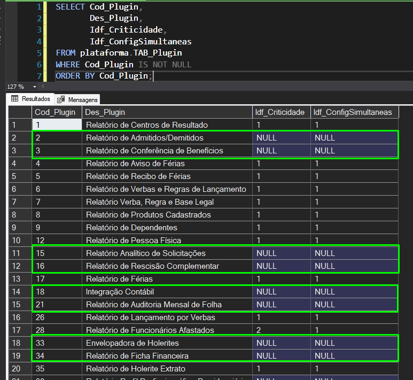Select row header number 20
Screen dimensions: 413x380
(20, 369)
